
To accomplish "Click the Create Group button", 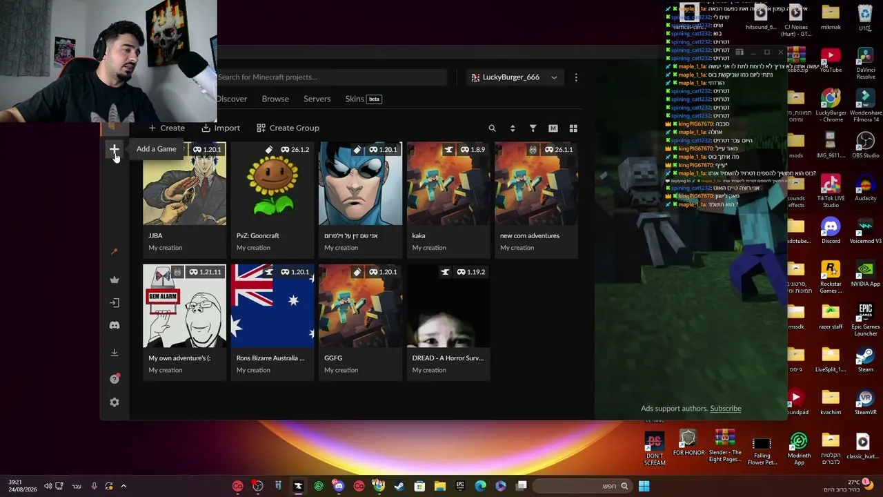I will point(288,128).
